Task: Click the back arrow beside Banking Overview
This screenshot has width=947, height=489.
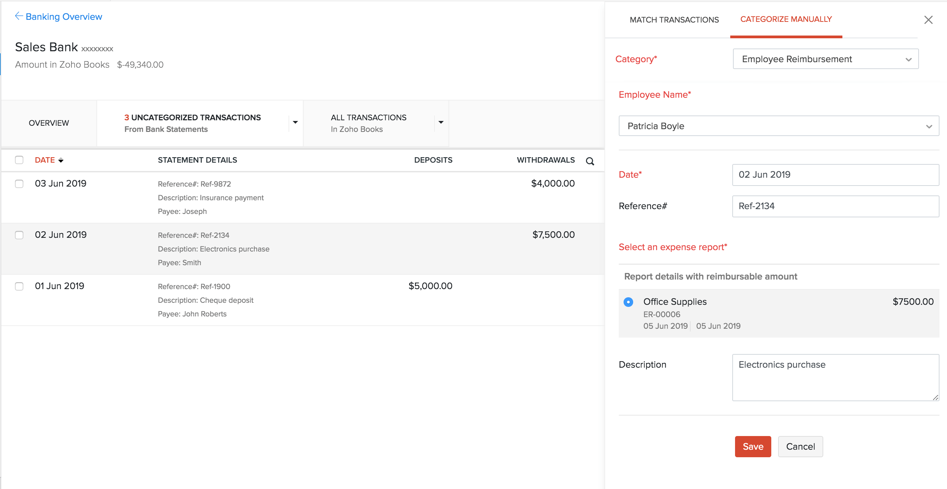Action: pos(19,16)
